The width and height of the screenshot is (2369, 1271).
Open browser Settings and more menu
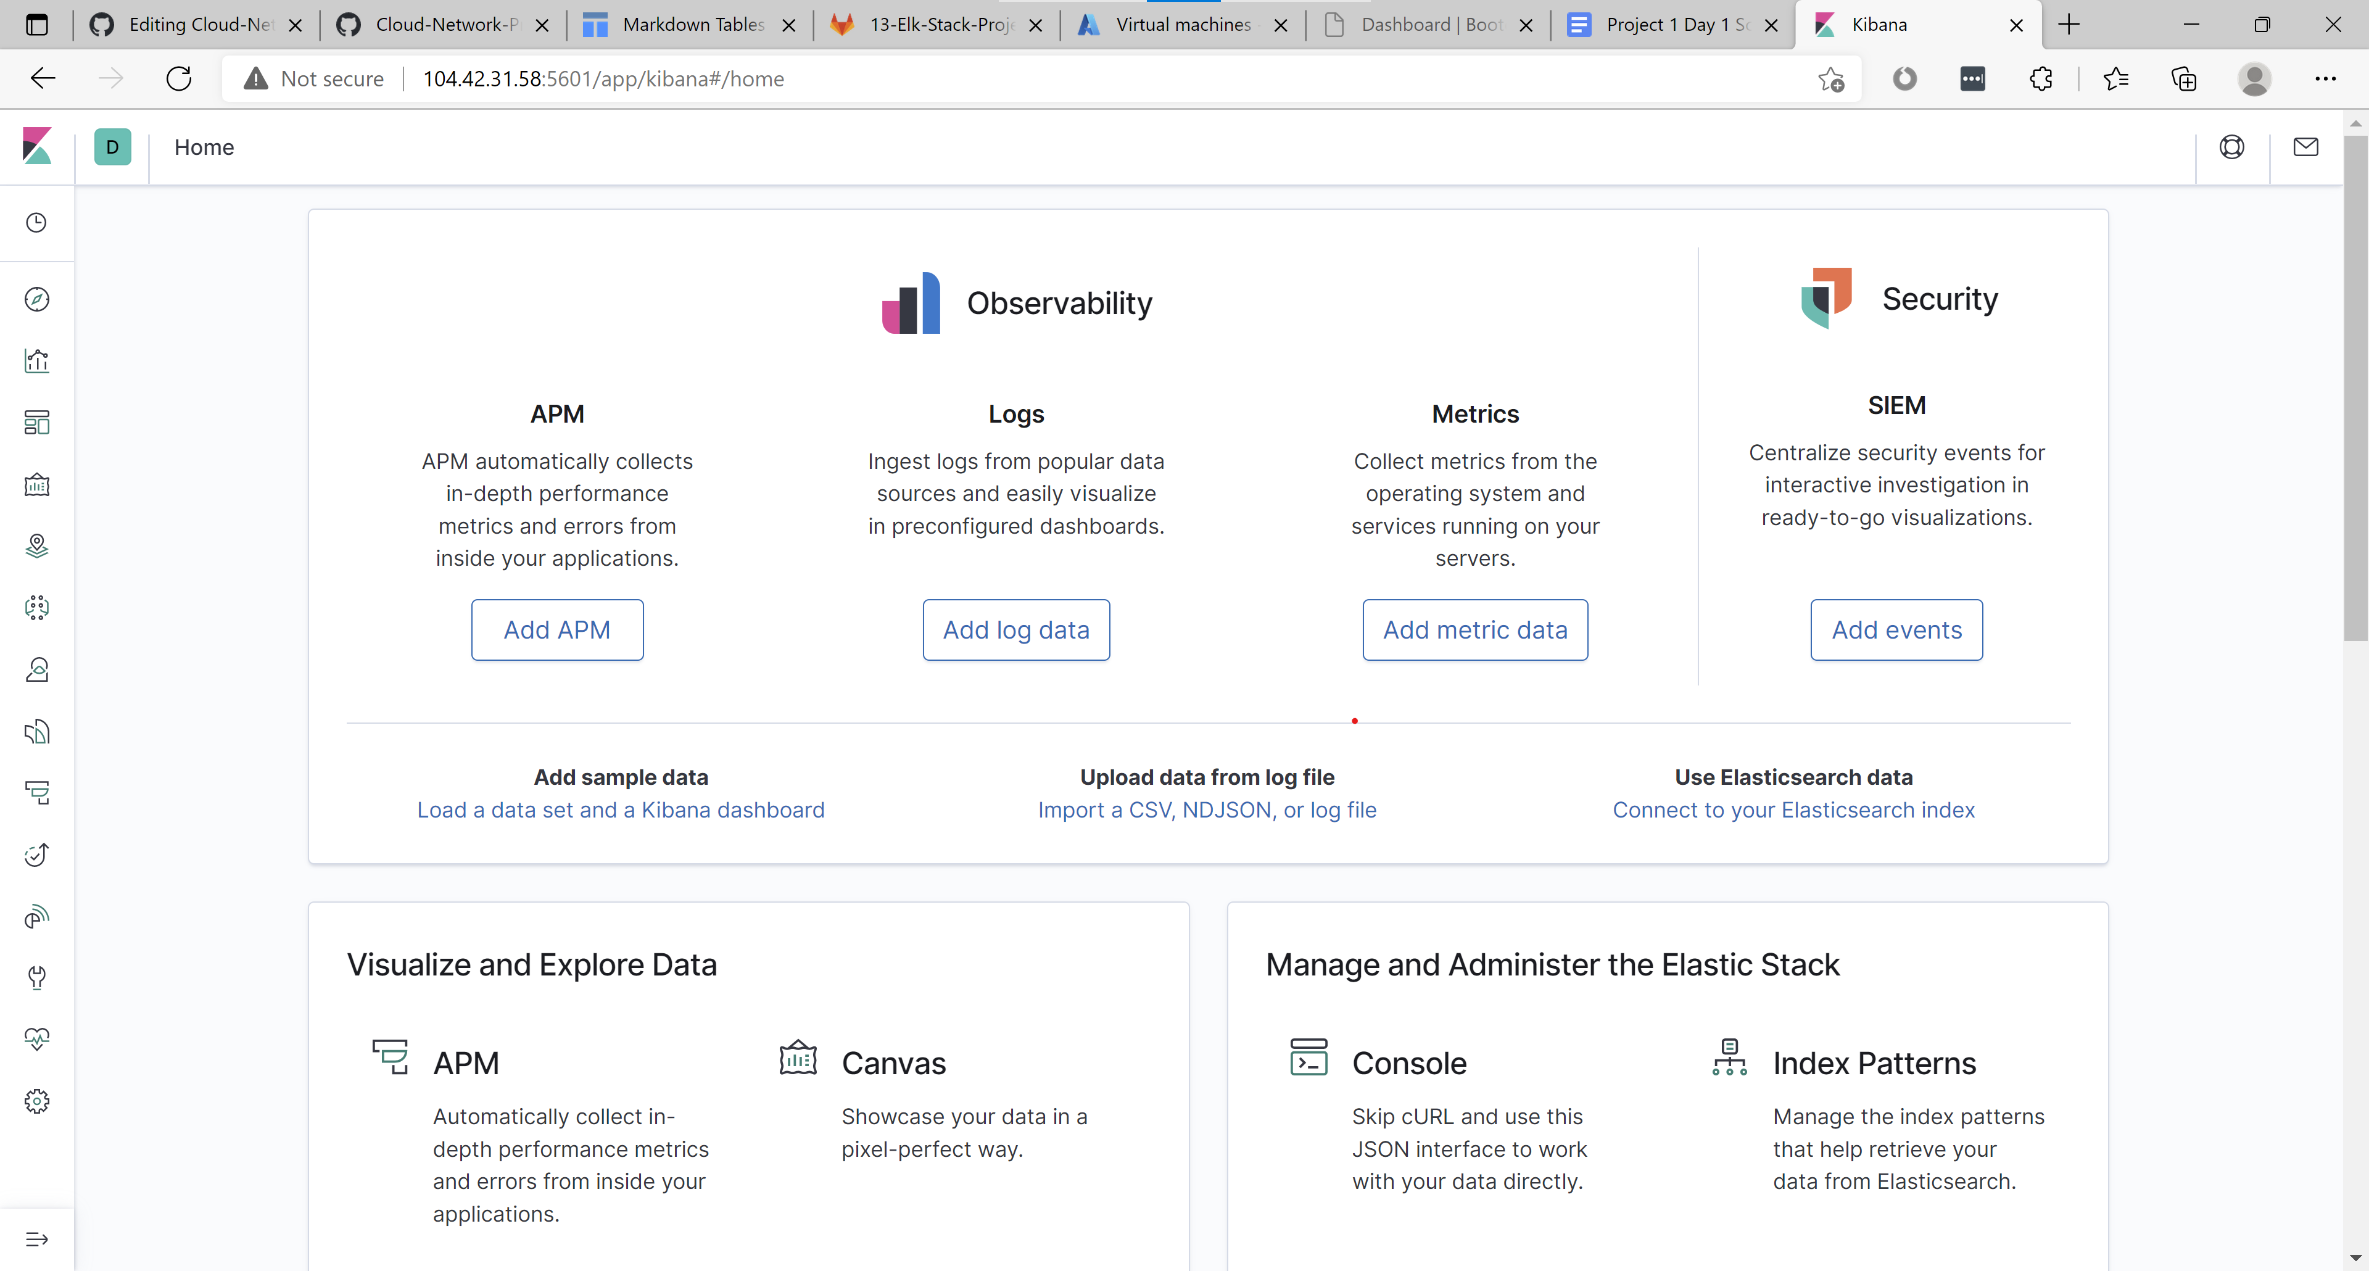click(x=2326, y=79)
